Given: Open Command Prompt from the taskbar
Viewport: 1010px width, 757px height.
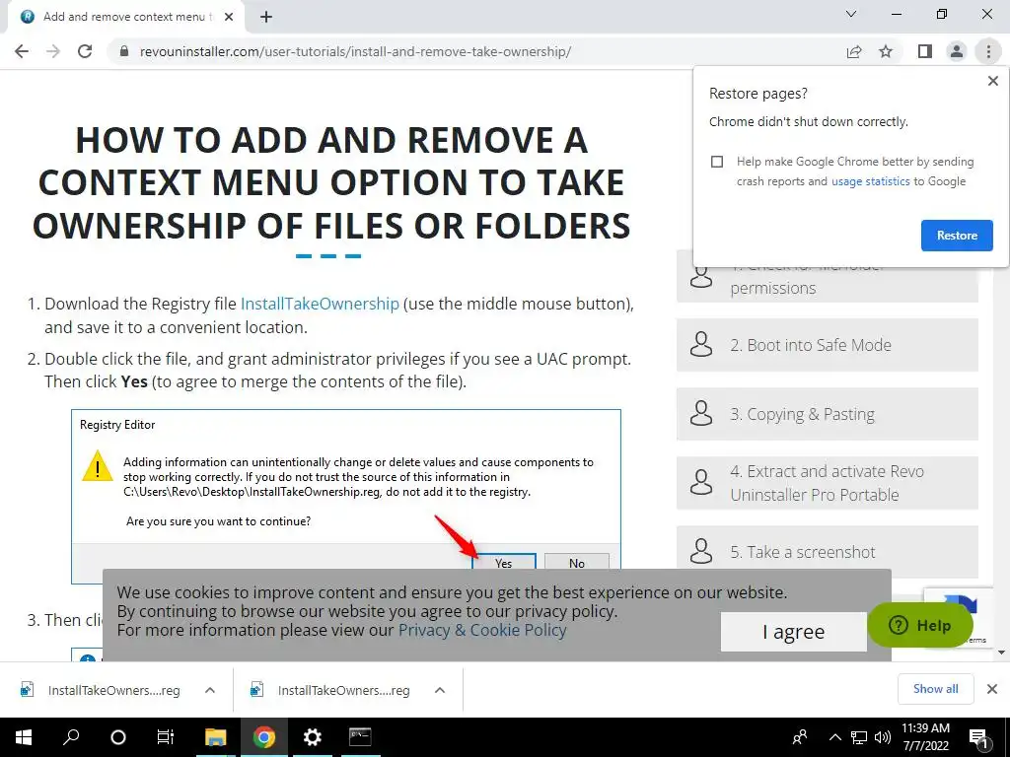Looking at the screenshot, I should [360, 737].
